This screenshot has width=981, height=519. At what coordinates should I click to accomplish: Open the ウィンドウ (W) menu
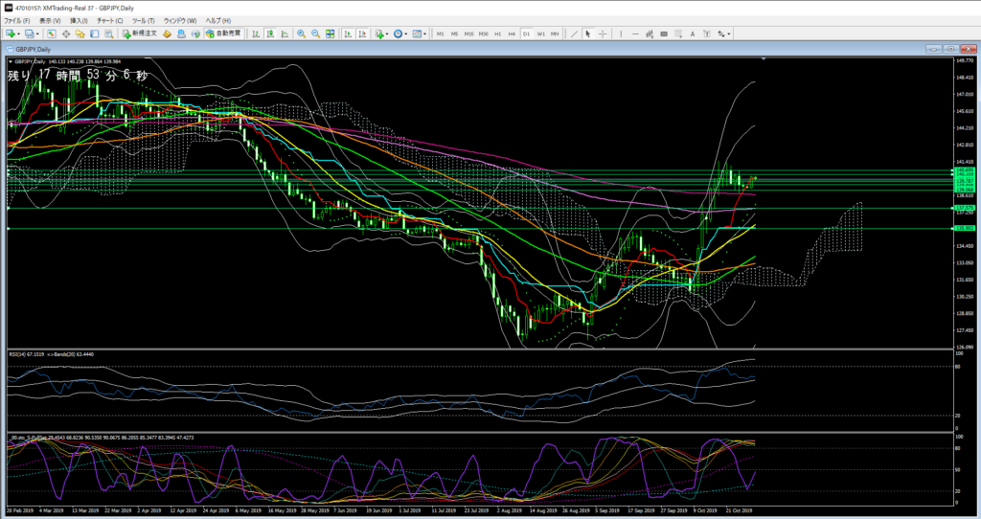pyautogui.click(x=180, y=21)
